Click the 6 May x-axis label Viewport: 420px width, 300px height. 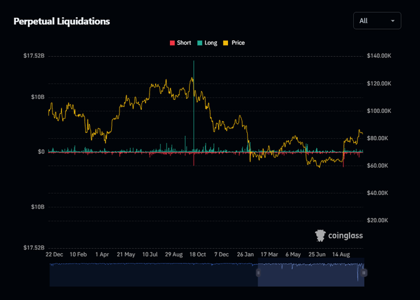pyautogui.click(x=293, y=254)
